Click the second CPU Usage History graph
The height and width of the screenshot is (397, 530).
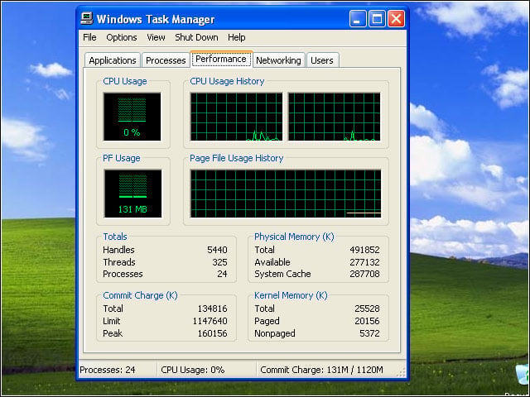tap(335, 117)
